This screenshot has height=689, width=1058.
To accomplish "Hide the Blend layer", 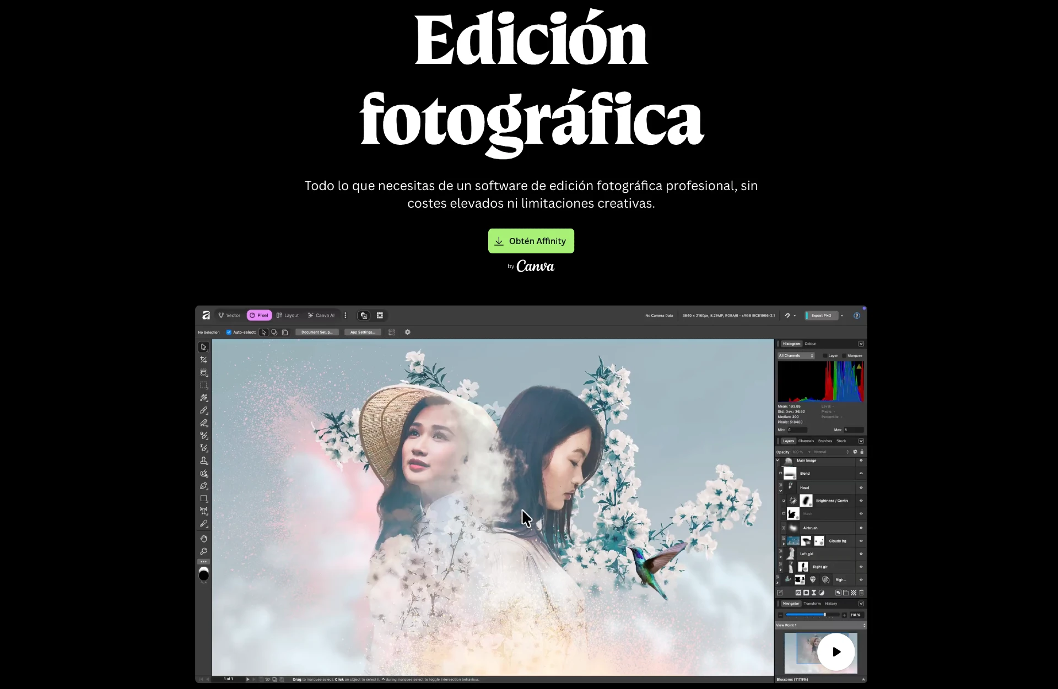I will click(x=861, y=473).
